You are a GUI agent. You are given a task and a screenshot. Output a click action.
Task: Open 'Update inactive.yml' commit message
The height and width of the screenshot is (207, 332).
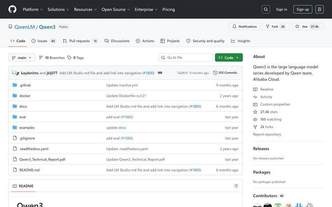pos(122,85)
